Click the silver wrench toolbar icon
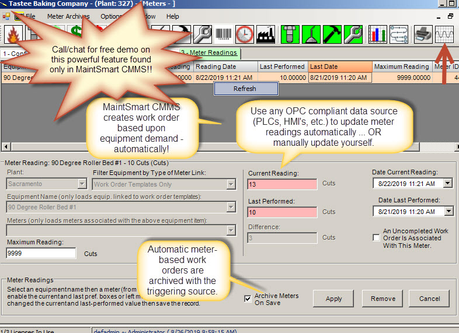The height and width of the screenshot is (333, 459). pyautogui.click(x=203, y=34)
